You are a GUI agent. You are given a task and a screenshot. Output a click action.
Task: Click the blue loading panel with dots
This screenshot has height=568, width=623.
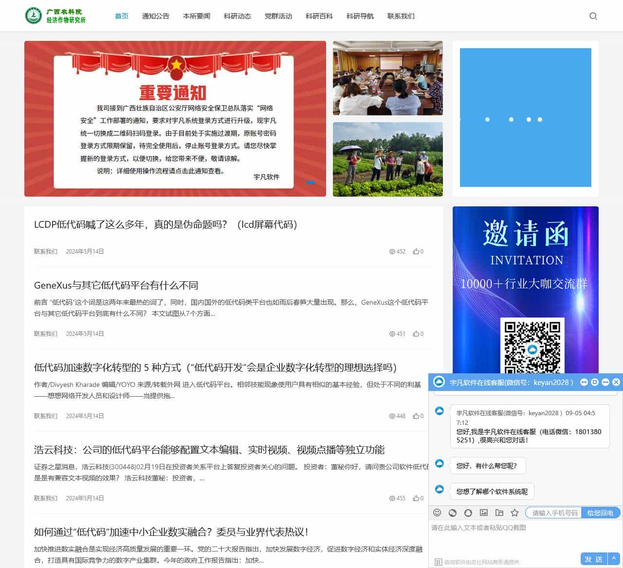pos(526,117)
